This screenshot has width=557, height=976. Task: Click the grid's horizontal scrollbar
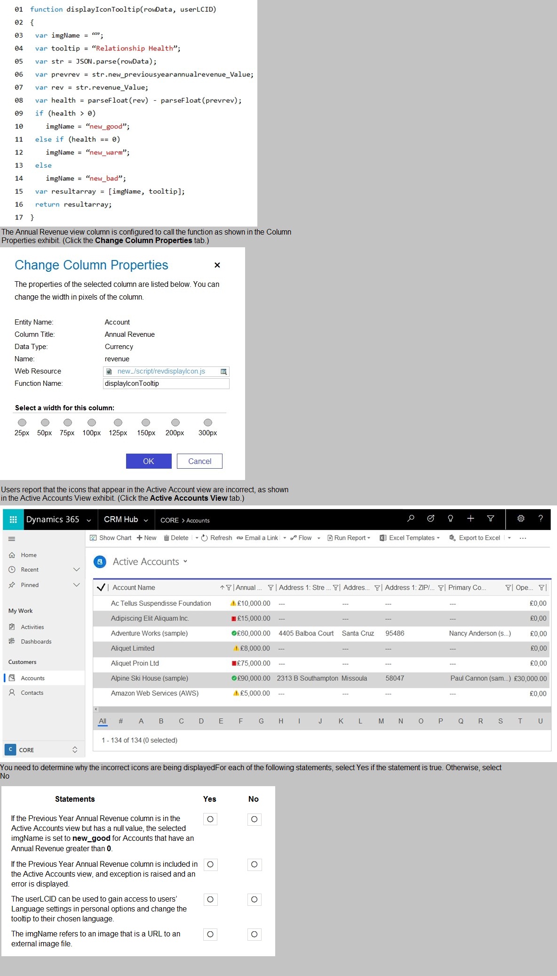click(x=322, y=709)
